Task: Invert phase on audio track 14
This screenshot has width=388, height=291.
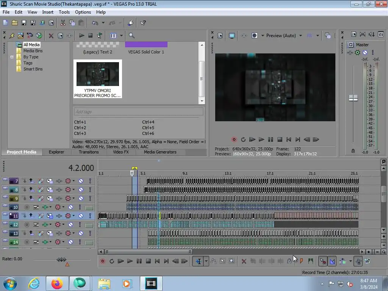Action: 36,242
